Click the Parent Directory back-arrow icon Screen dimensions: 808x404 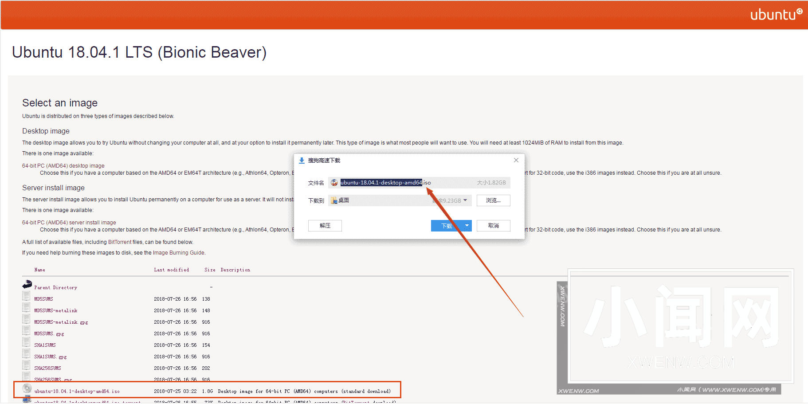(x=27, y=284)
